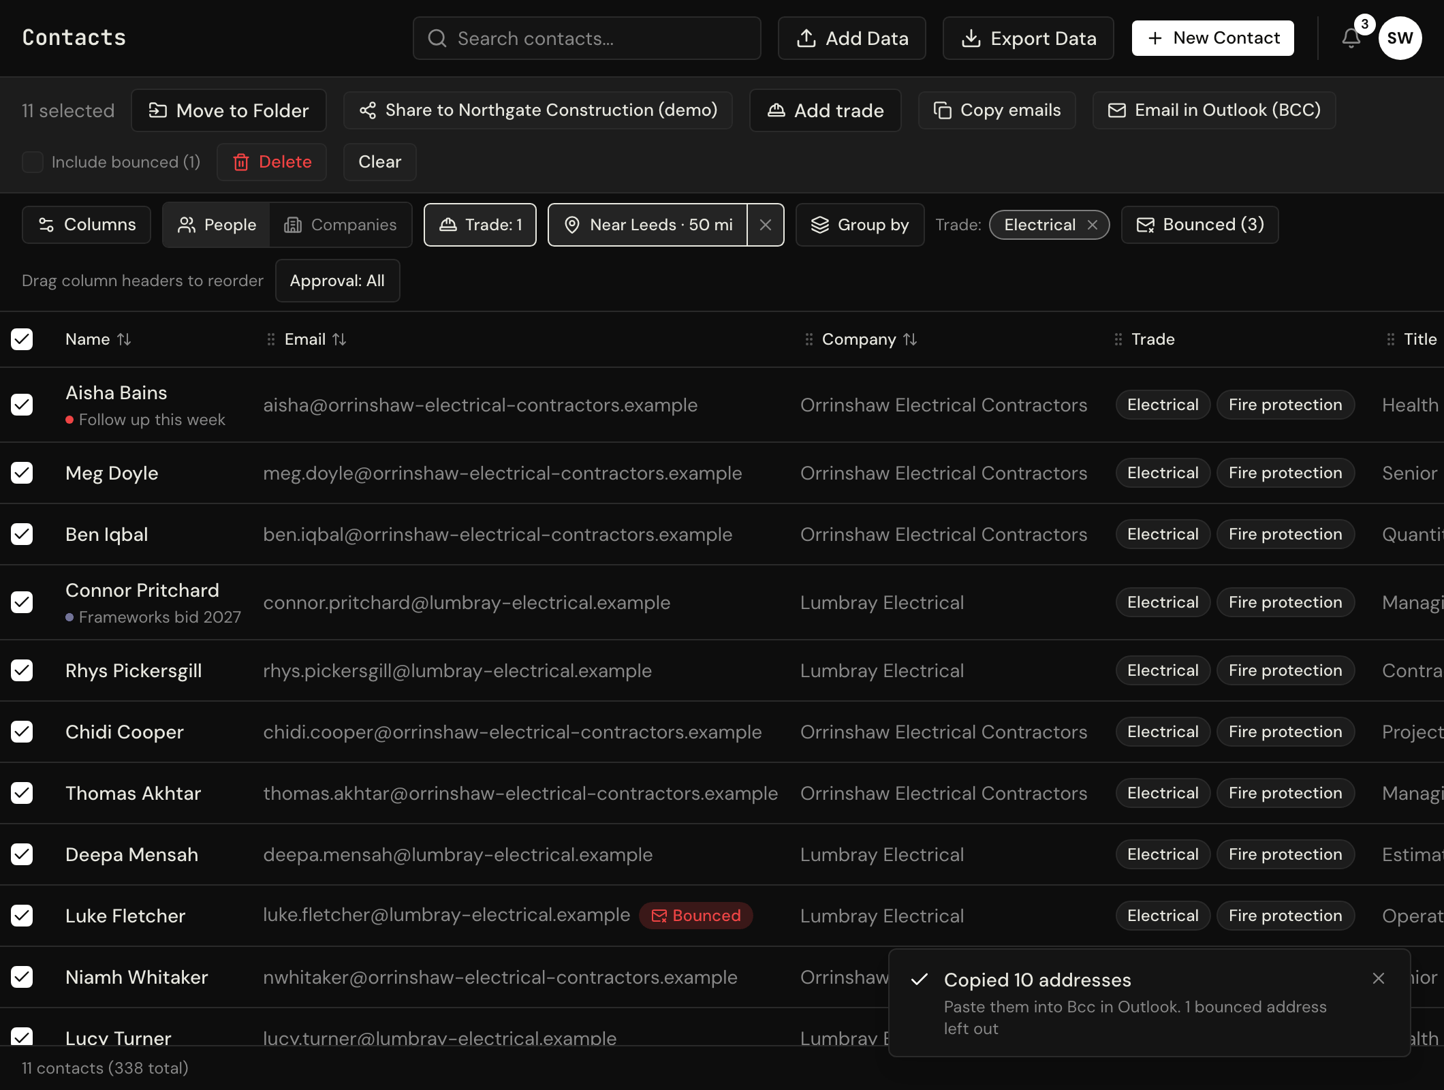Open the Approval: All dropdown

point(337,281)
